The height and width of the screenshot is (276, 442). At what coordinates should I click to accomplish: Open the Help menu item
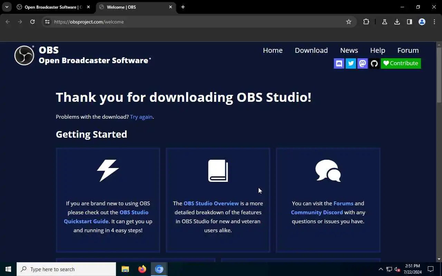377,50
